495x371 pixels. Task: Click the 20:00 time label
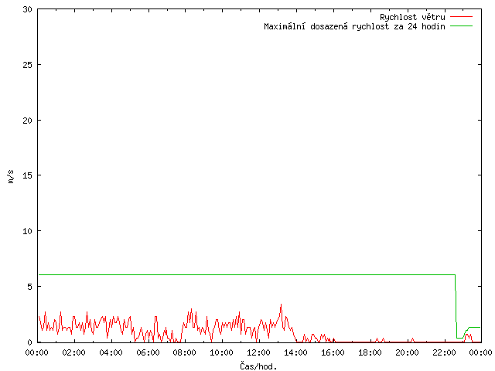[x=407, y=352]
